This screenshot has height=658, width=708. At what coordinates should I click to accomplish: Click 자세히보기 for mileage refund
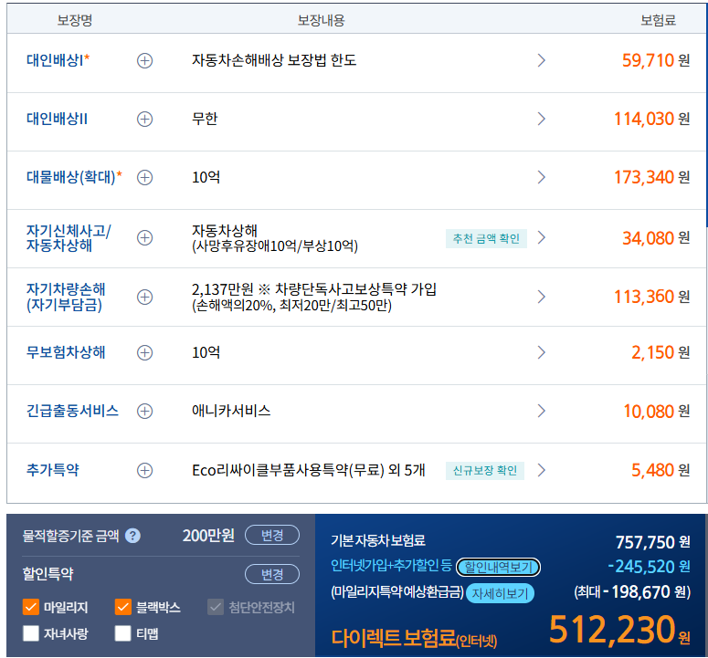(x=499, y=593)
